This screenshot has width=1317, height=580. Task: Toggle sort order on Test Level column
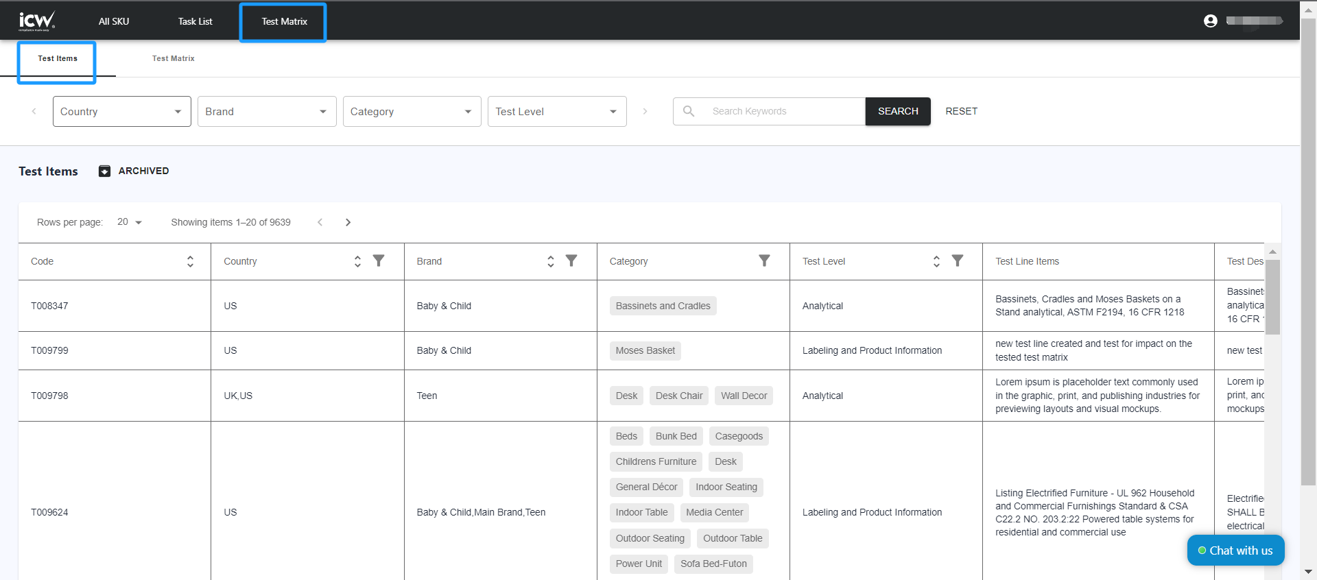(936, 261)
